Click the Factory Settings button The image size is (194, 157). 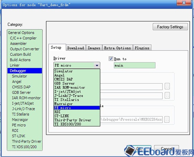[170, 27]
